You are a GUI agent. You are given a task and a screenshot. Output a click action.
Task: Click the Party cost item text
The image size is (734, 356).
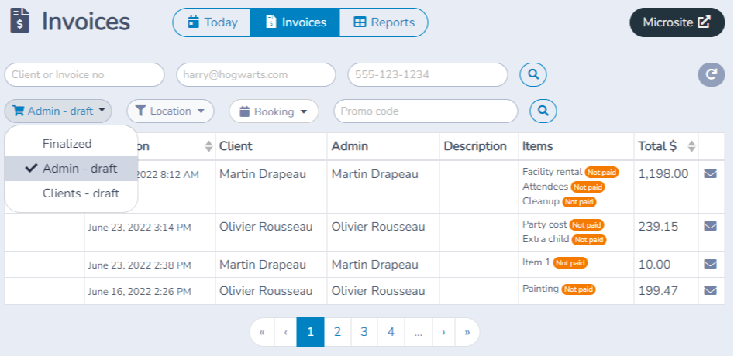pos(544,224)
